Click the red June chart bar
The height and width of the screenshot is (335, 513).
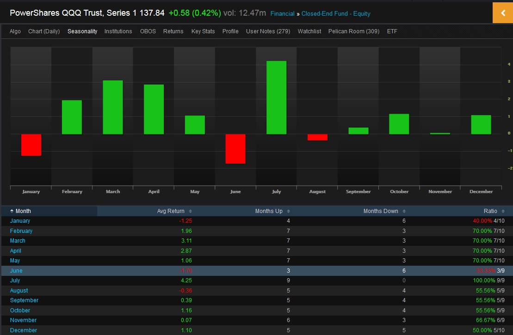pyautogui.click(x=235, y=149)
